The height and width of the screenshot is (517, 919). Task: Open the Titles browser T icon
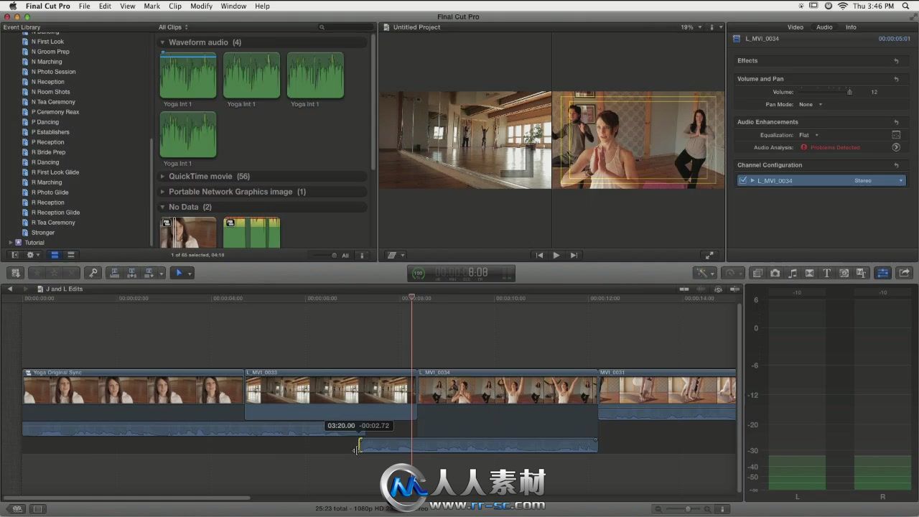tap(827, 273)
